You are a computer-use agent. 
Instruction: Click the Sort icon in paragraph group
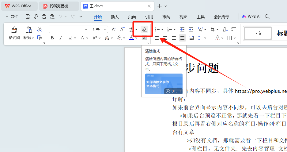click(x=225, y=29)
